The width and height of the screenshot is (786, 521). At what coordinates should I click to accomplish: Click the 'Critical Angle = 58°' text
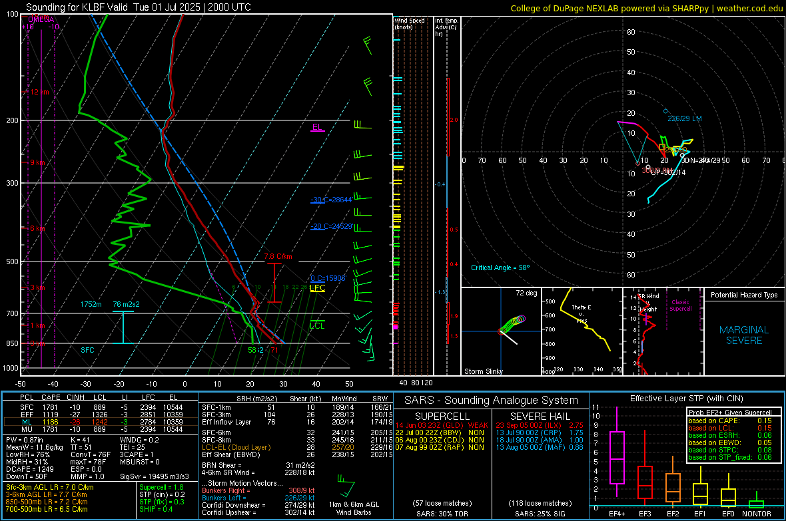pos(500,267)
